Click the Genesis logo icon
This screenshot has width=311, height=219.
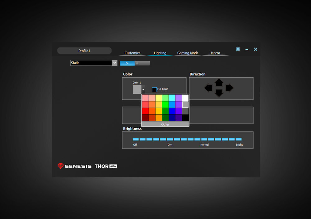click(x=61, y=166)
